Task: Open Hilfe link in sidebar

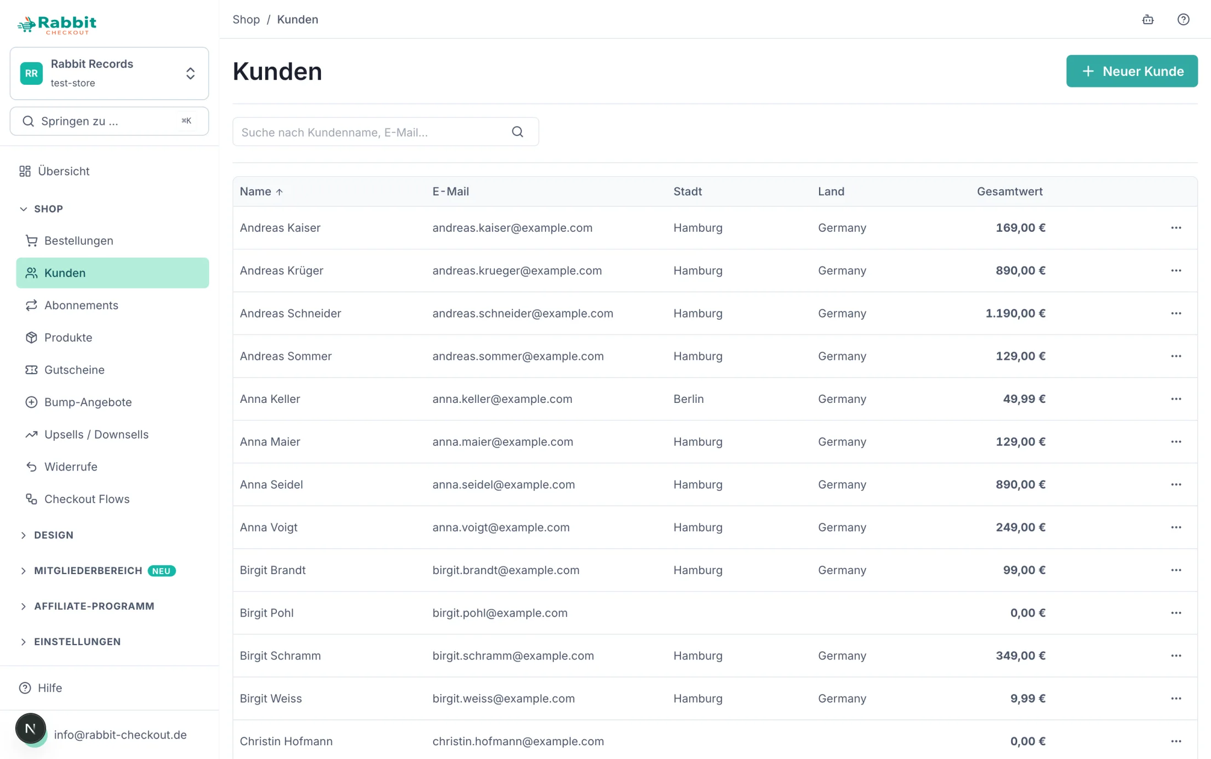Action: click(x=41, y=688)
